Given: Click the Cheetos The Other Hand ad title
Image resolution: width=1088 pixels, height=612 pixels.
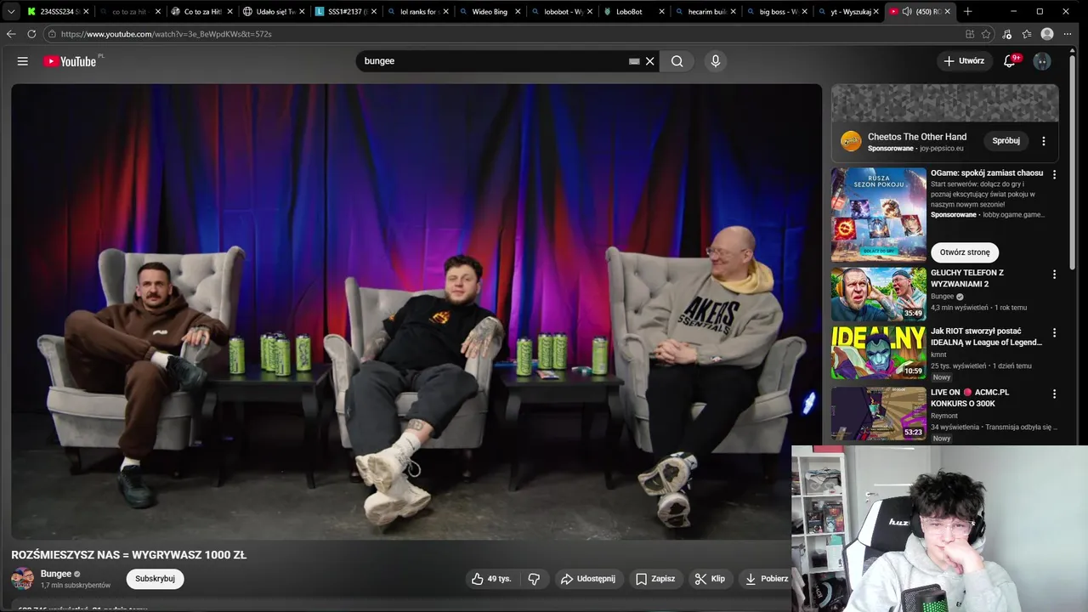Looking at the screenshot, I should point(917,137).
